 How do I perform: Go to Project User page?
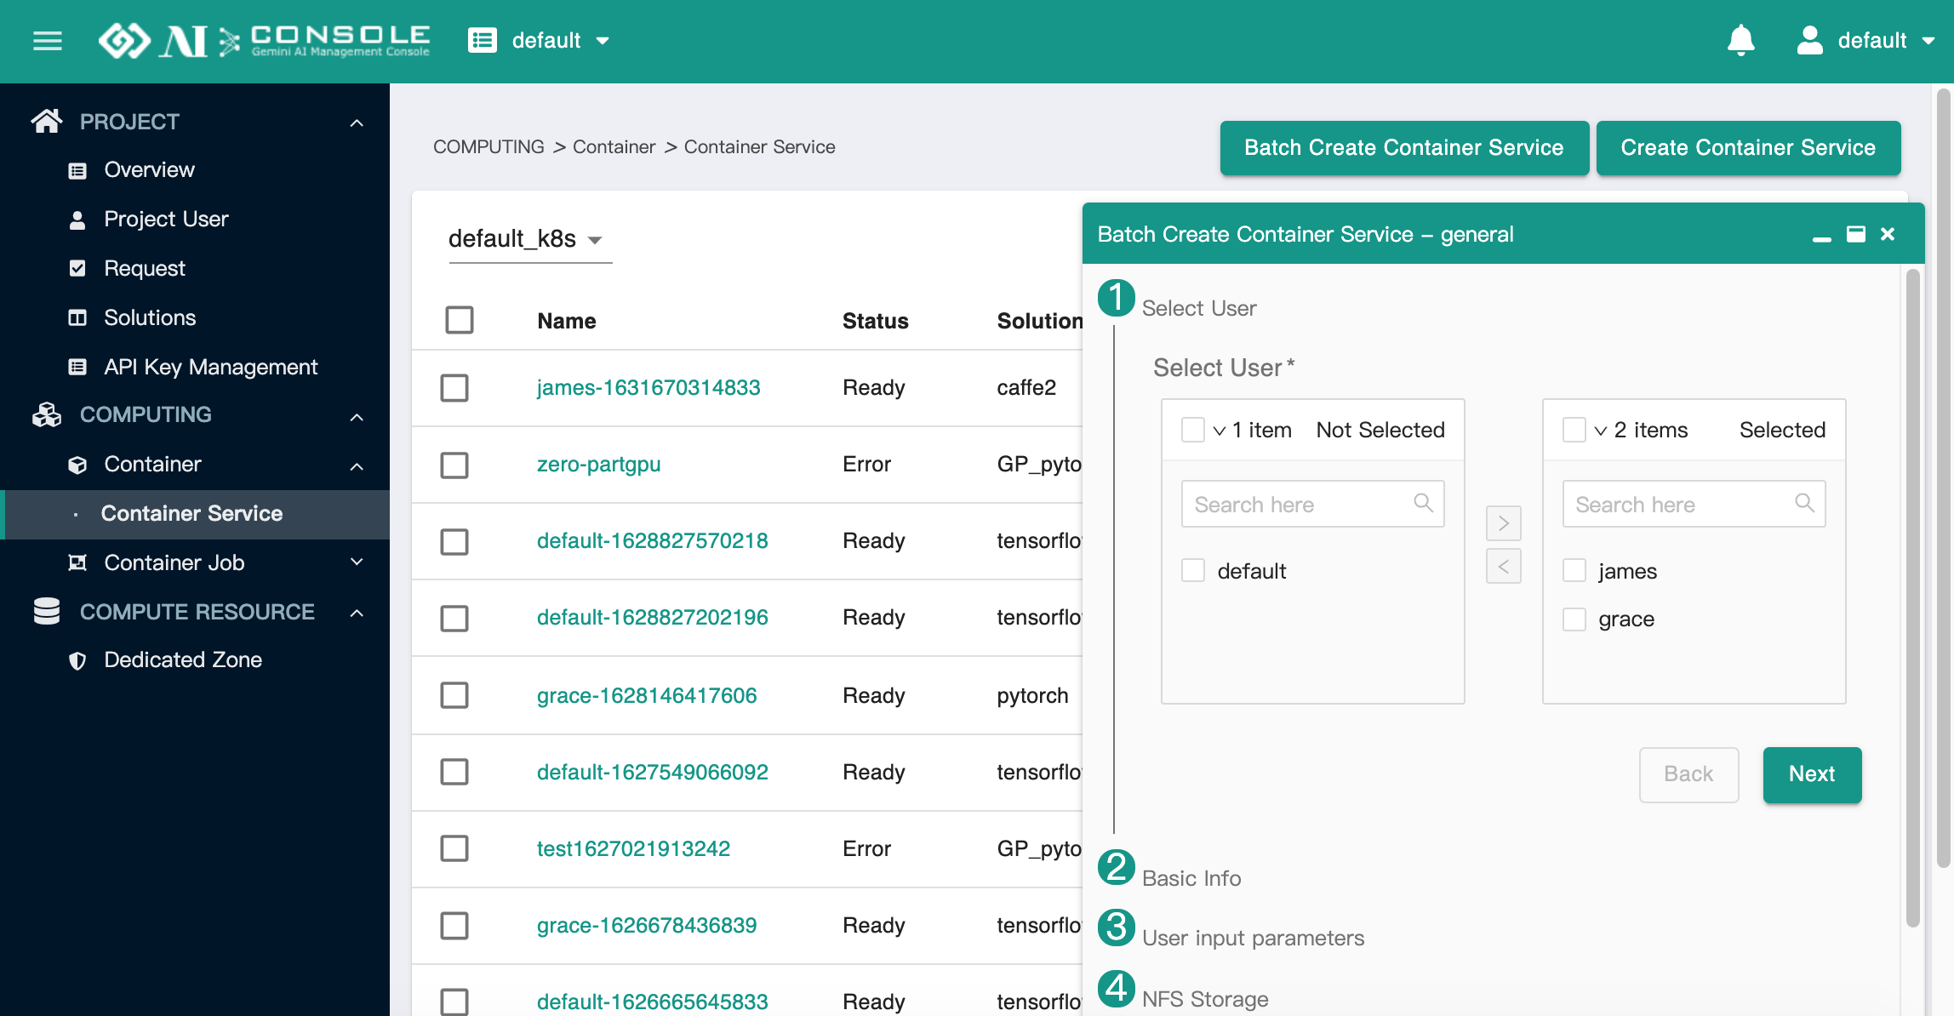(x=166, y=220)
